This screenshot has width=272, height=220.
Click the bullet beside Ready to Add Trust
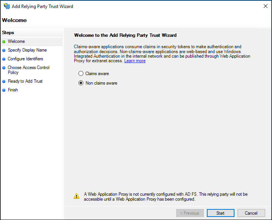pos(4,82)
